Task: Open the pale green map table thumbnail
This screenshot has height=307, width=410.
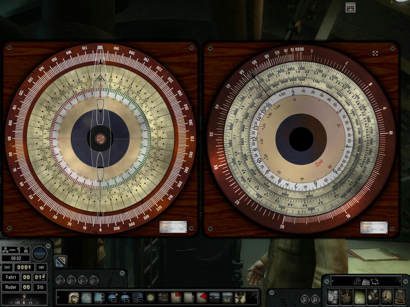Action: tap(360, 296)
